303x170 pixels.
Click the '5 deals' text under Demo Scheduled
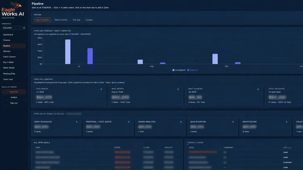click(x=38, y=132)
